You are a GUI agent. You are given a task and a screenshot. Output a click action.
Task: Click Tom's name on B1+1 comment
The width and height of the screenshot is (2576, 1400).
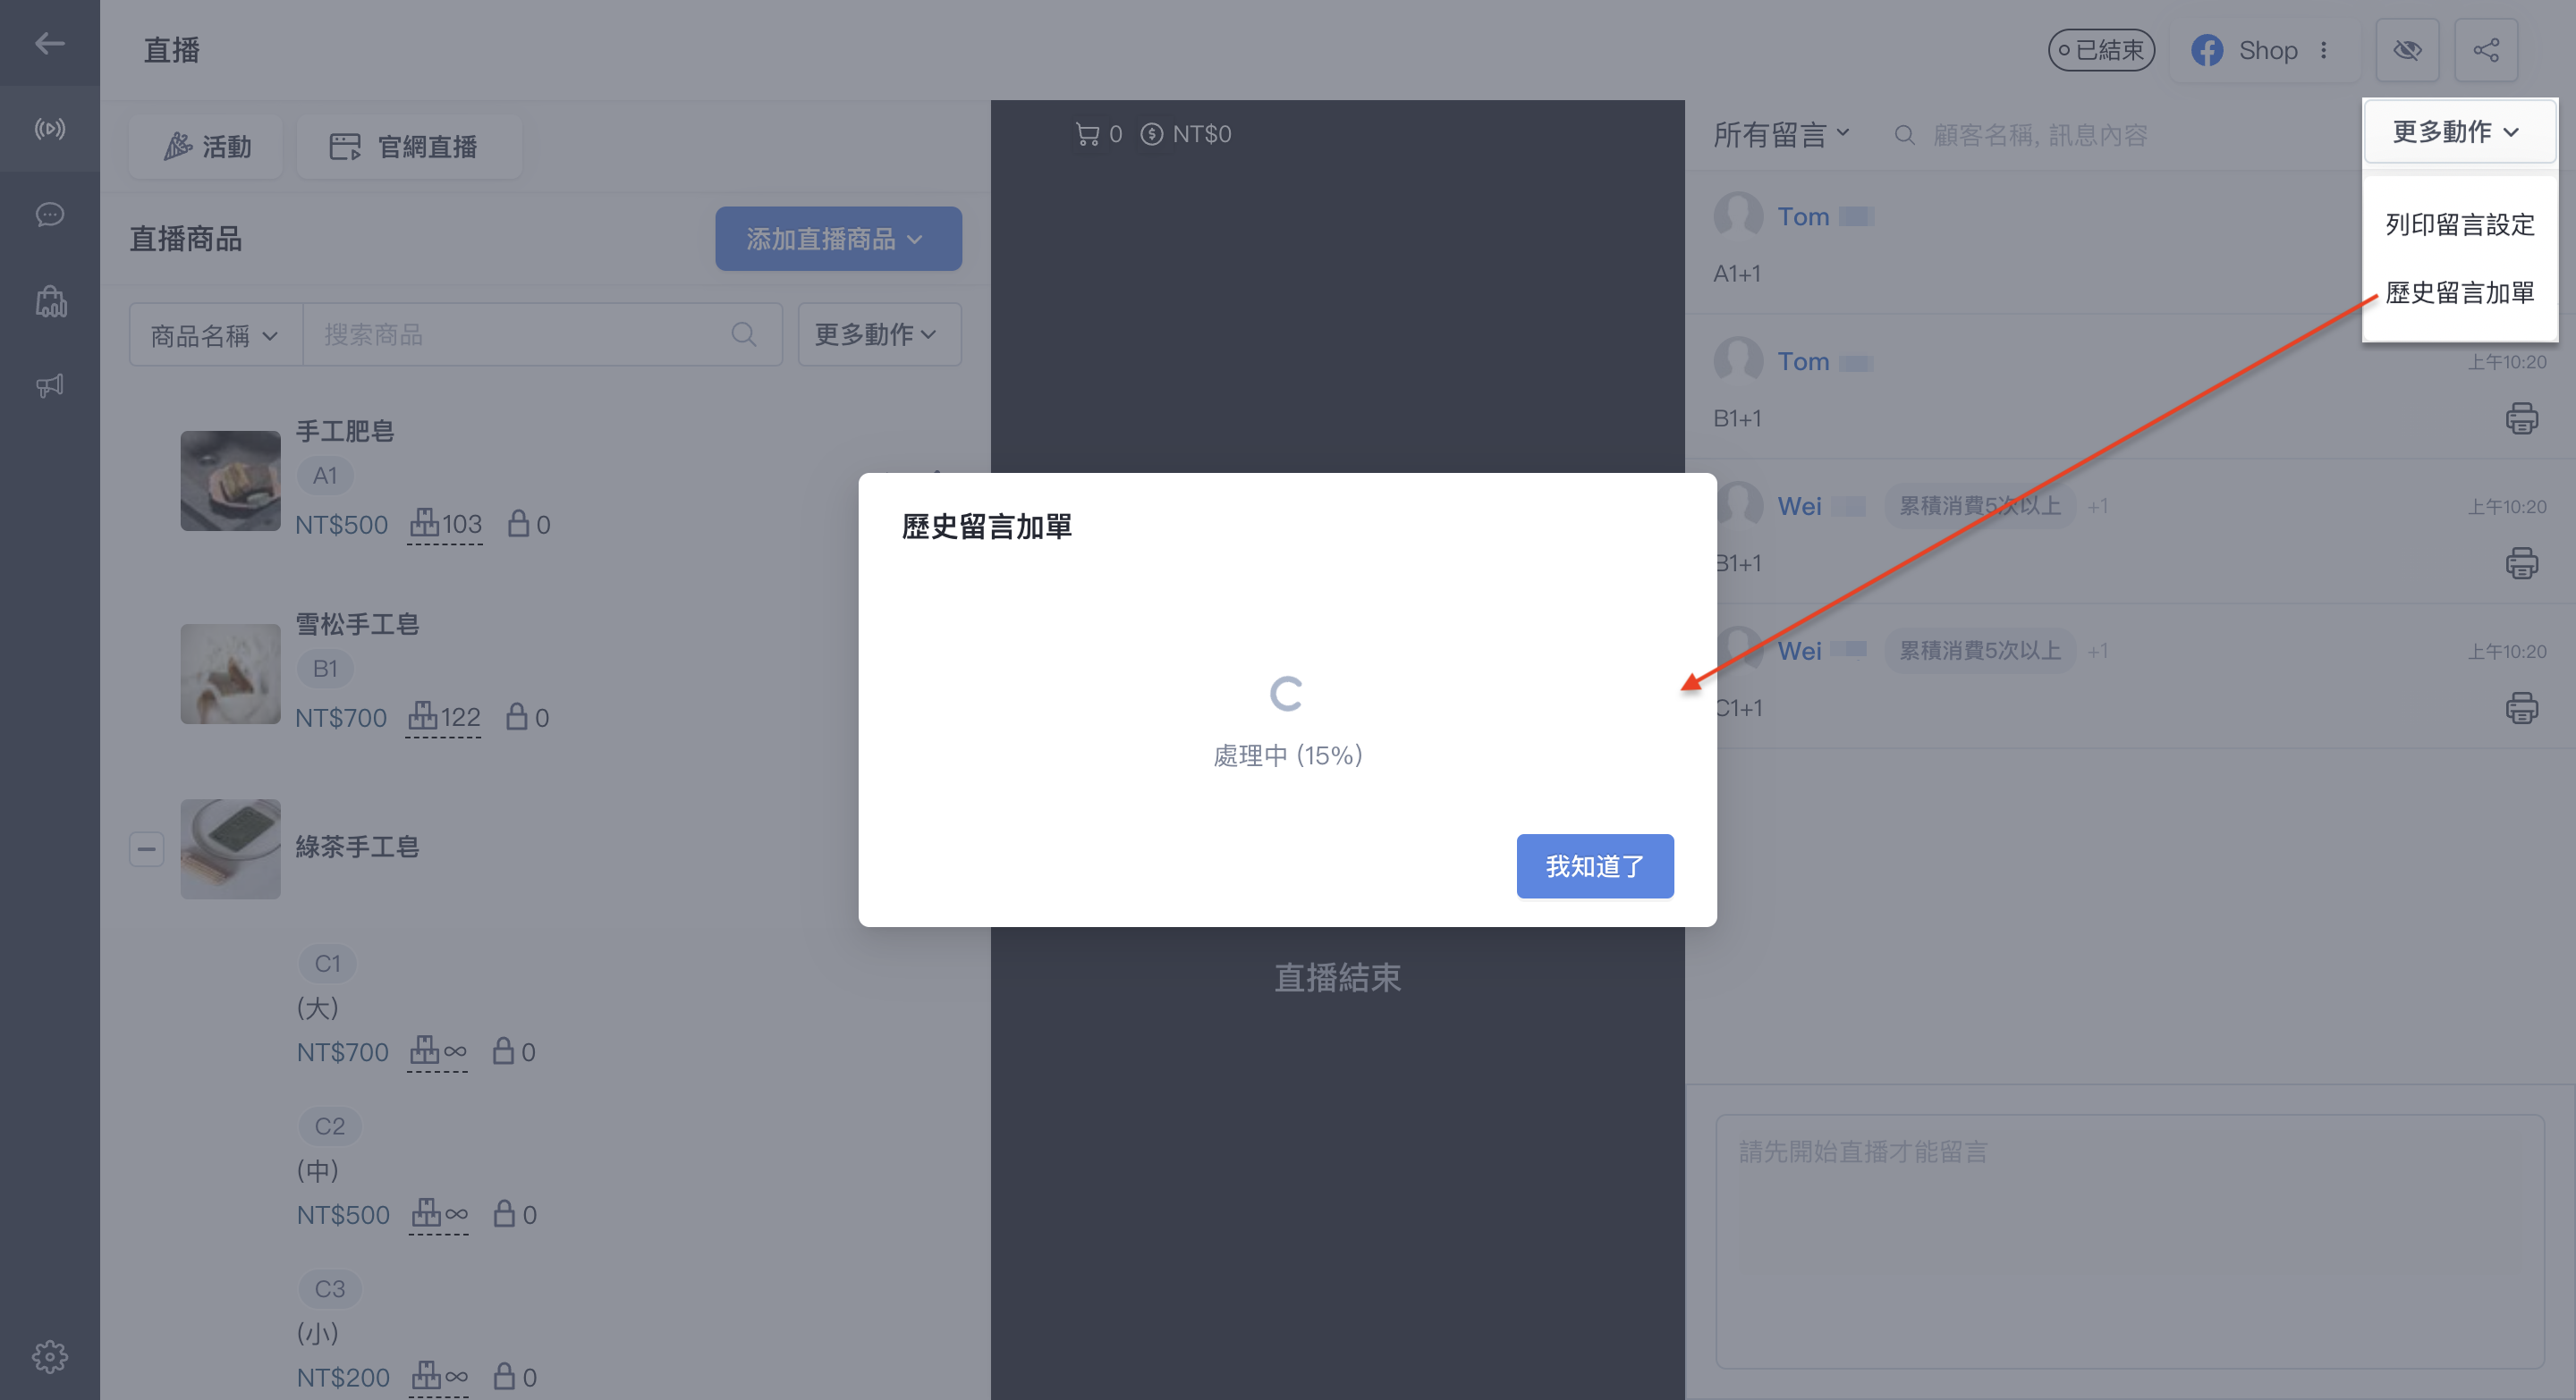[1803, 361]
